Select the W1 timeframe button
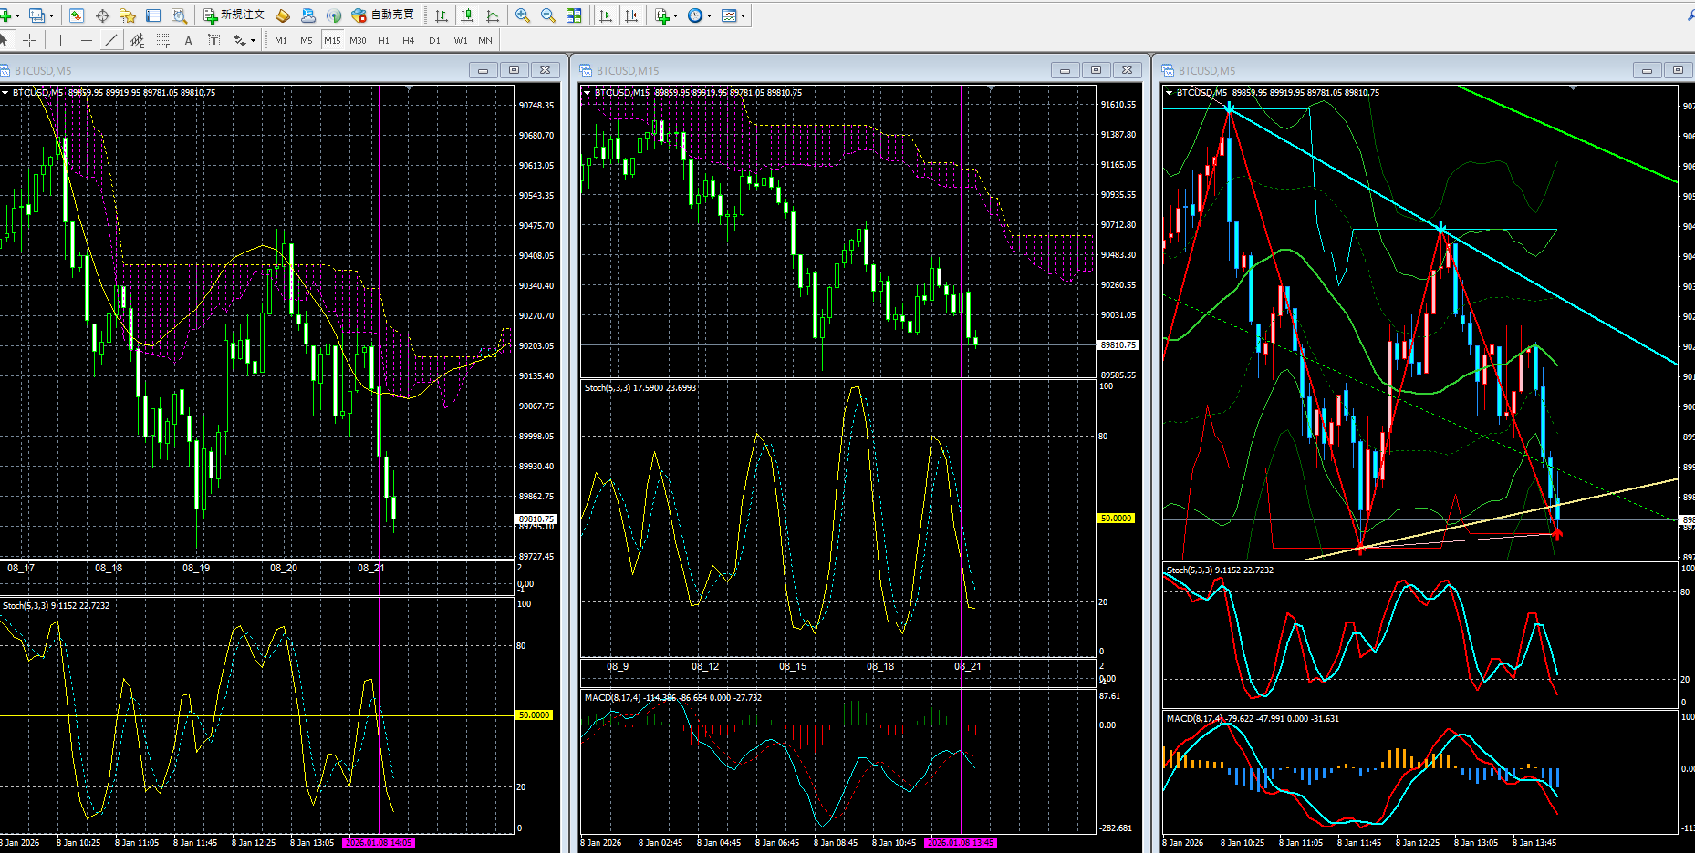 tap(461, 40)
